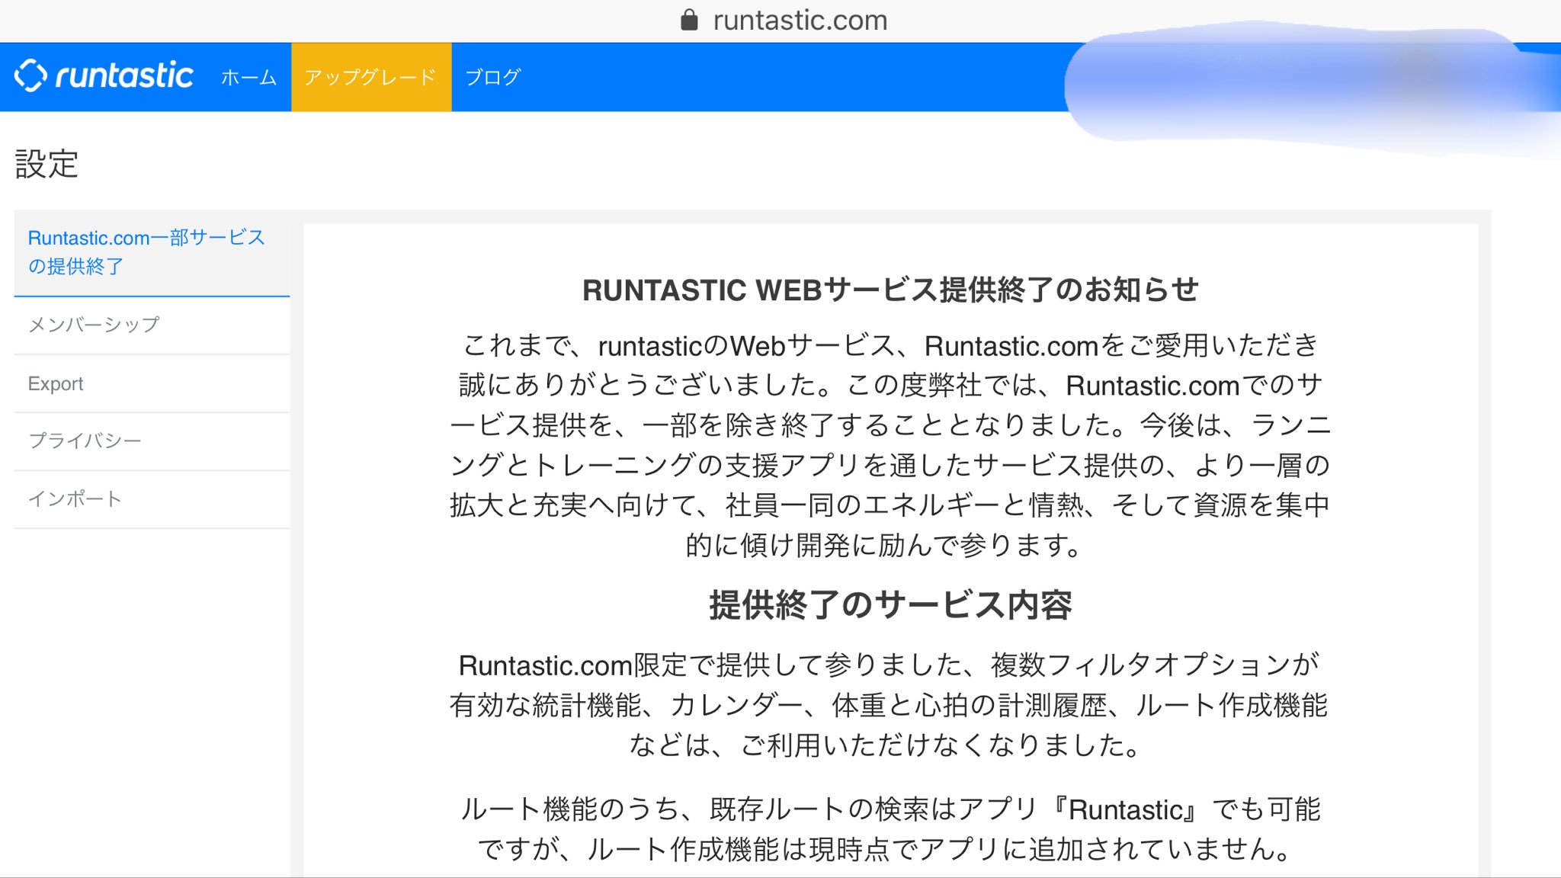The height and width of the screenshot is (878, 1561).
Task: Click the 設定 page heading
Action: 47,164
